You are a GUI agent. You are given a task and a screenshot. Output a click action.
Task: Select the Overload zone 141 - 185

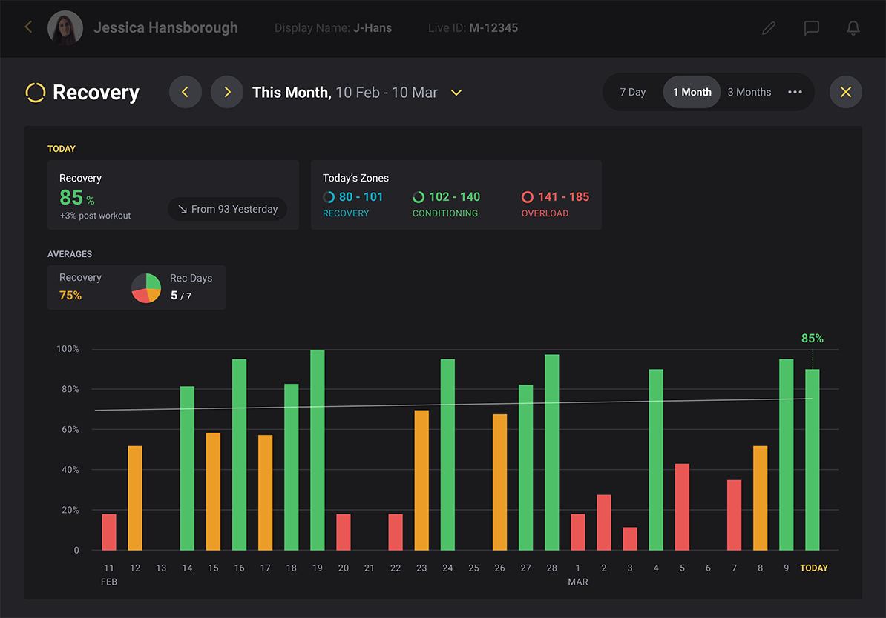[x=555, y=197]
